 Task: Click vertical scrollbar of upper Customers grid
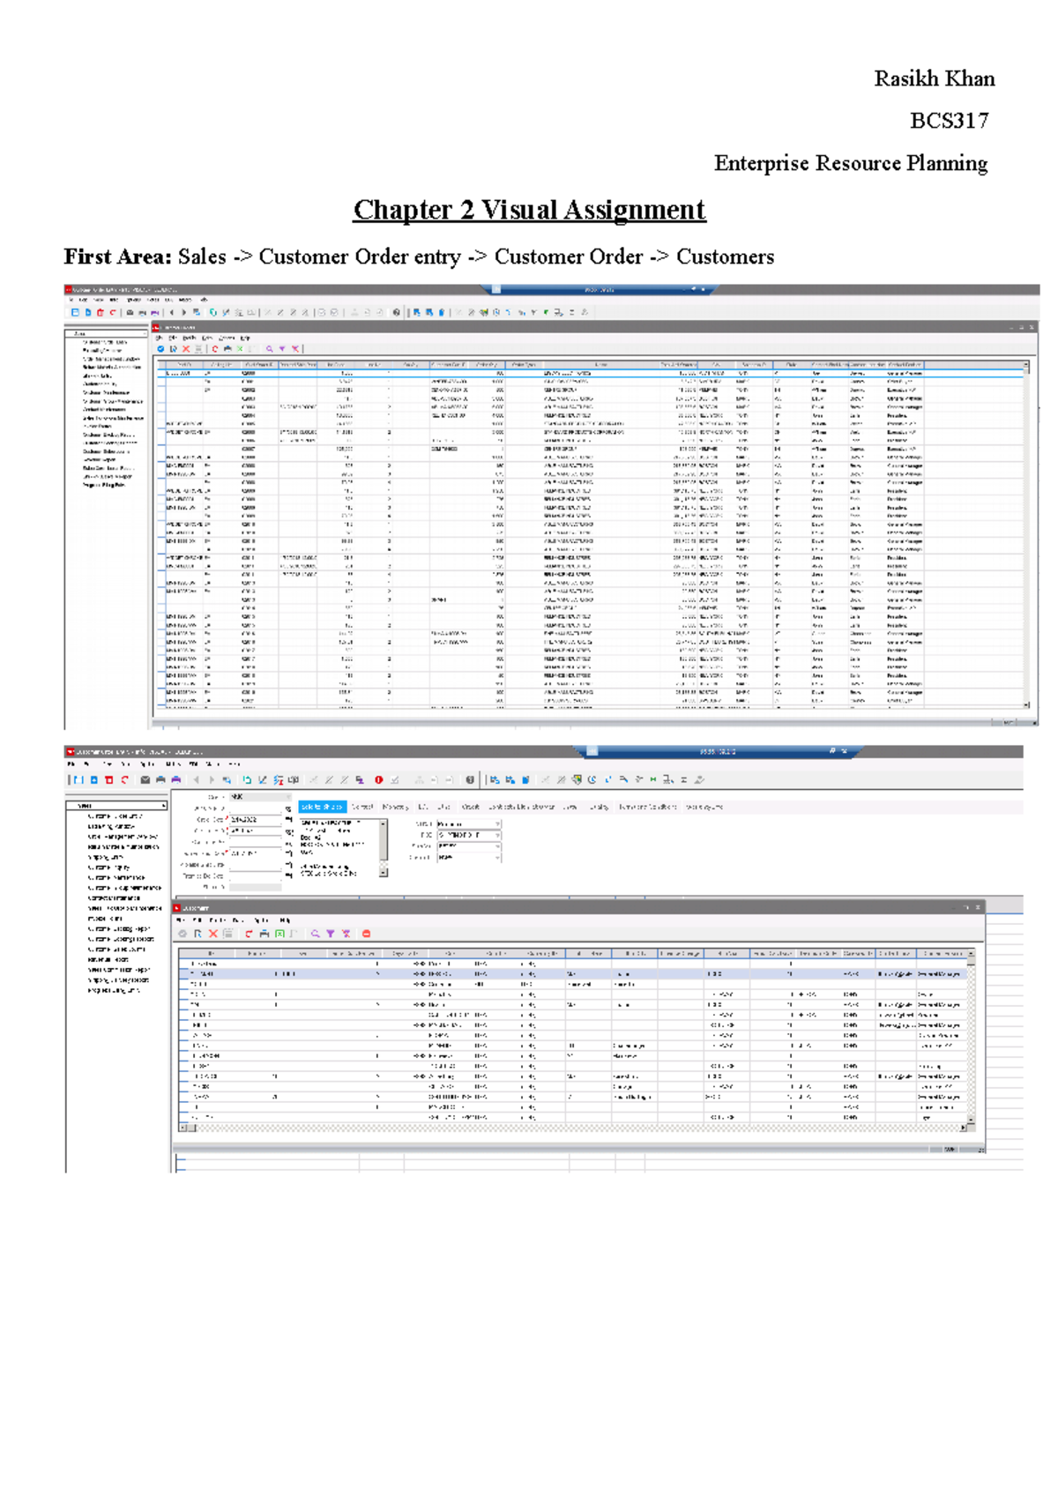click(x=1026, y=529)
